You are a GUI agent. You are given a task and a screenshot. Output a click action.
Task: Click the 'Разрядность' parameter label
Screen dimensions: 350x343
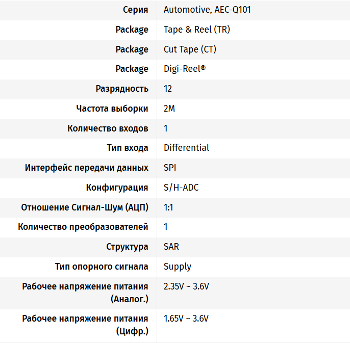point(122,89)
